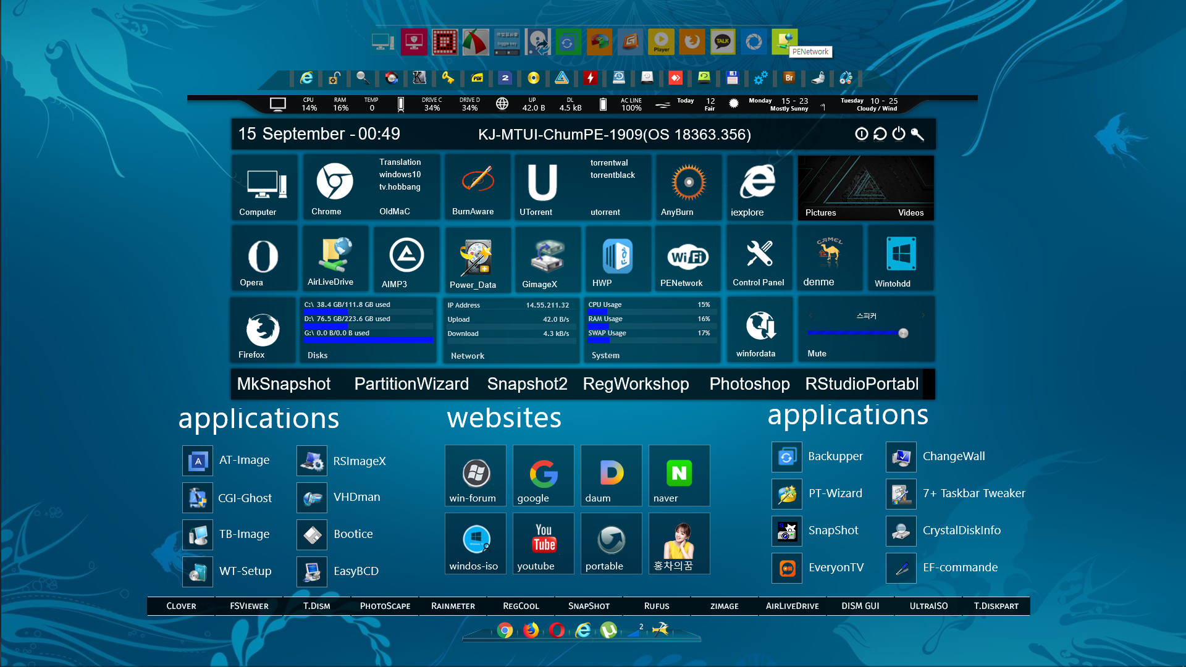Launch denme camel tile

830,258
